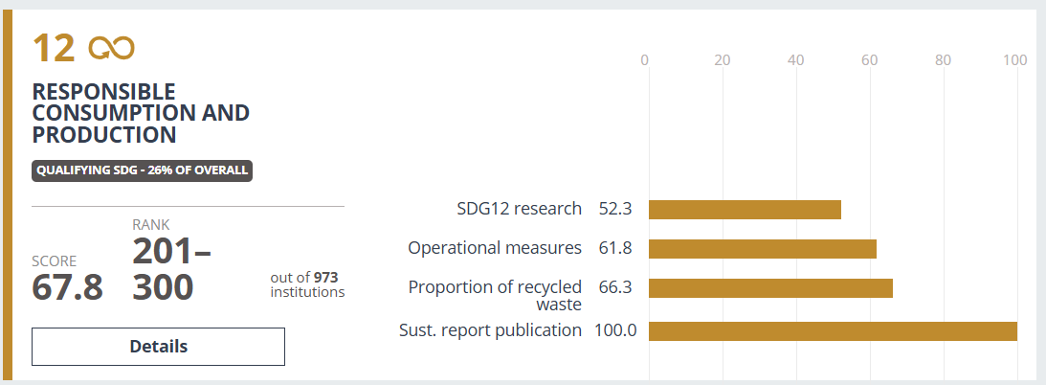
Task: Click the 'Proportion of recycled waste' label
Action: tap(495, 295)
